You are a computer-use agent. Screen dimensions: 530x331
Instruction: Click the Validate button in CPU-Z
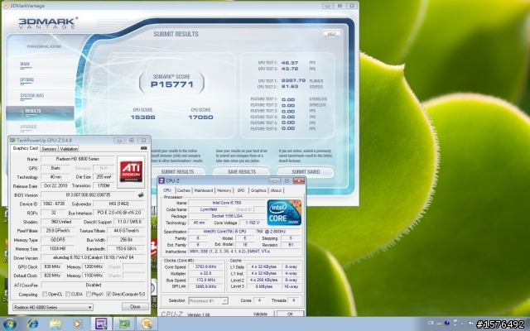tap(260, 314)
